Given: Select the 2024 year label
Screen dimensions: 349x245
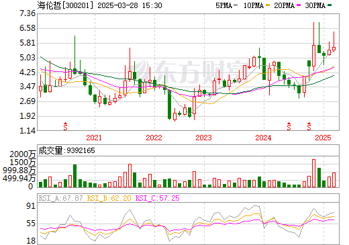Looking at the screenshot, I should [x=263, y=138].
